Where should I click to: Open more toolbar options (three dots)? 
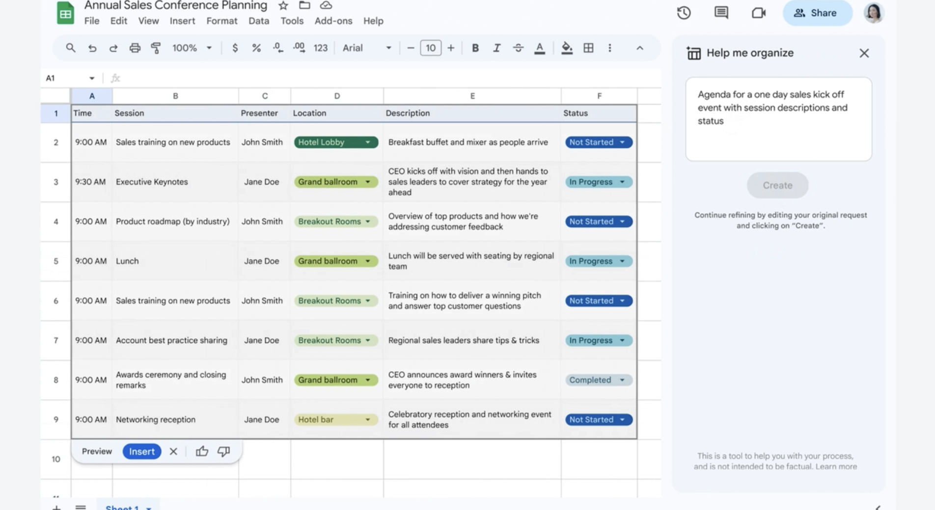(609, 48)
